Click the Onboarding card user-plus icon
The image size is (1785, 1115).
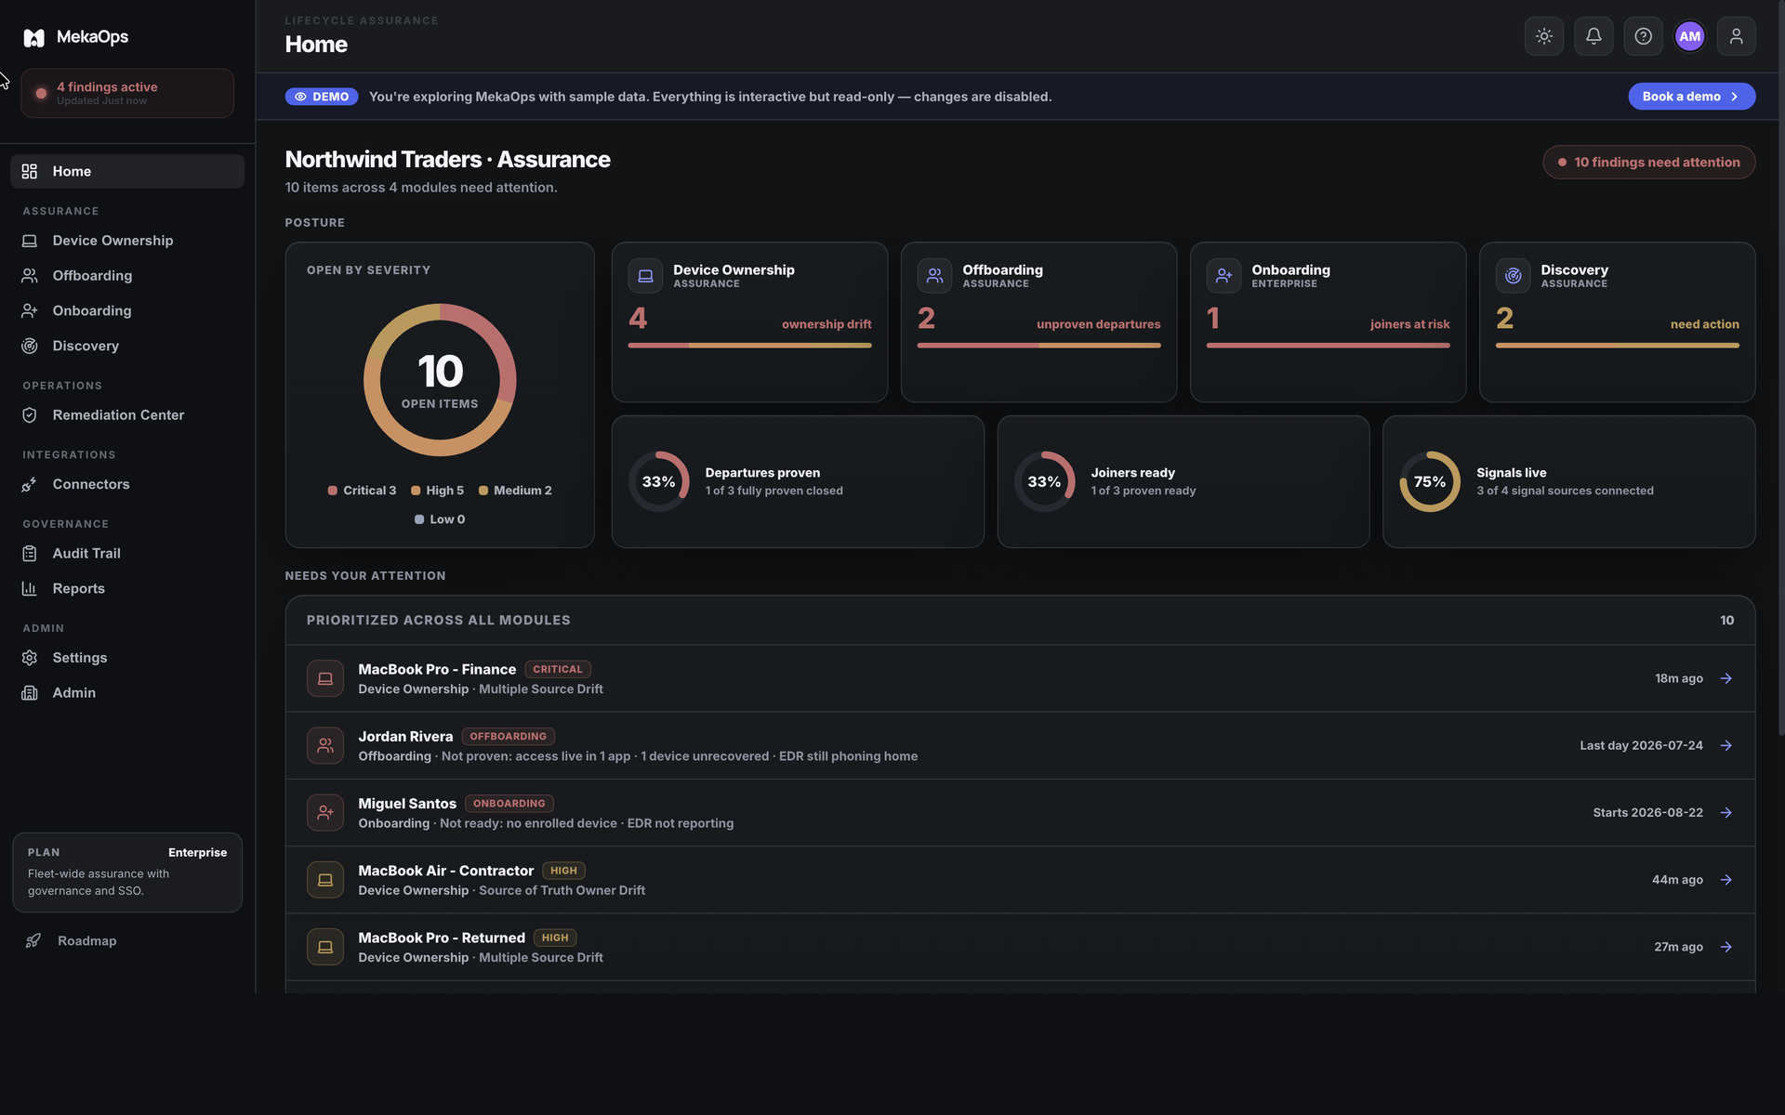tap(1223, 276)
